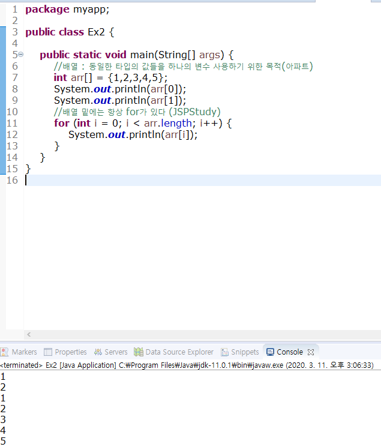Screen dimensions: 381x447
Task: Click the 'package myapp;' line
Action: click(x=67, y=10)
